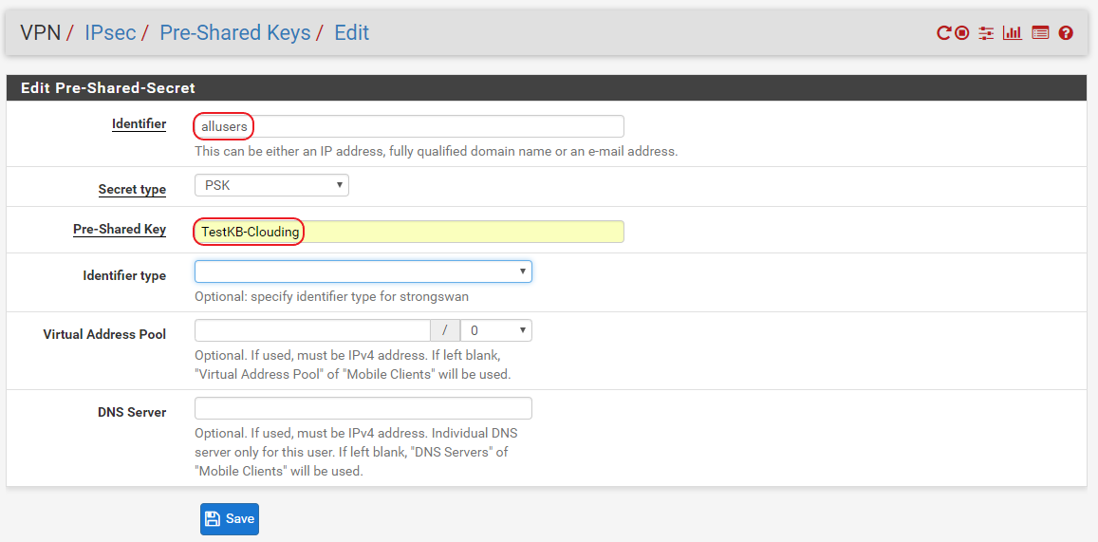Open the help question mark icon
The height and width of the screenshot is (542, 1098).
pos(1066,33)
